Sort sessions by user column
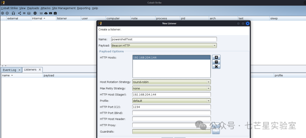This screenshot has height=138, width=306. [x=93, y=18]
